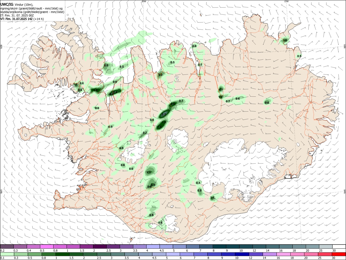Click the 20W longitude label
The width and height of the screenshot is (346, 260).
[144, 1]
